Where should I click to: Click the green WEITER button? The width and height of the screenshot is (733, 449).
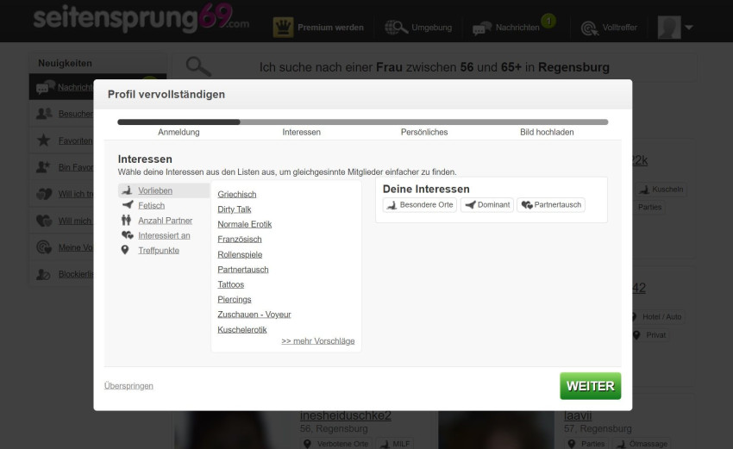coord(591,386)
